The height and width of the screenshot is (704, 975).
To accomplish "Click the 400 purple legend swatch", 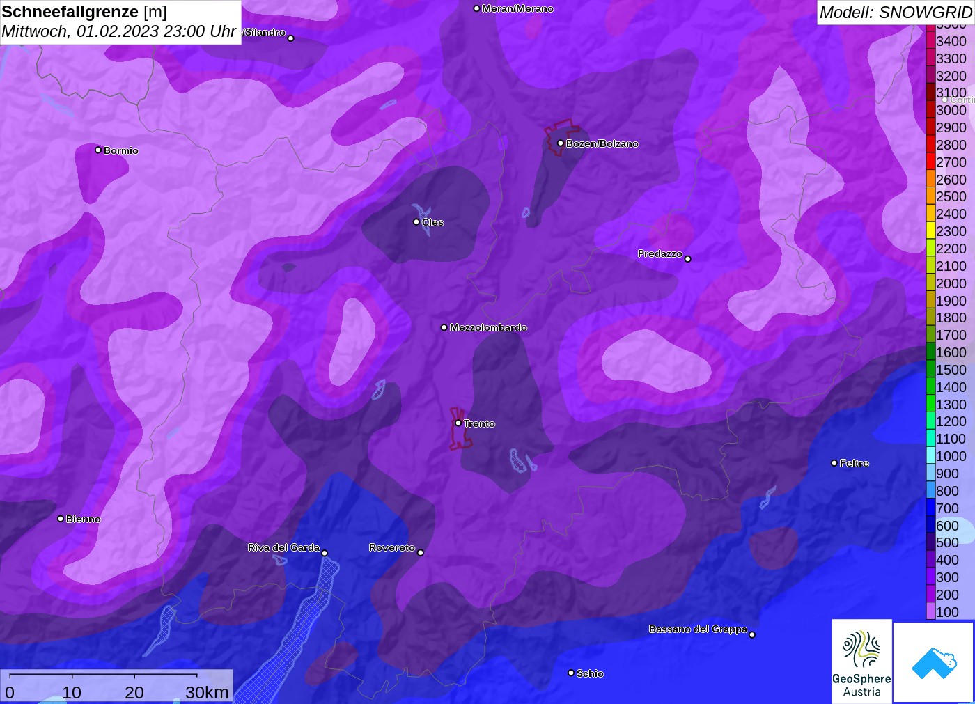I will point(930,560).
